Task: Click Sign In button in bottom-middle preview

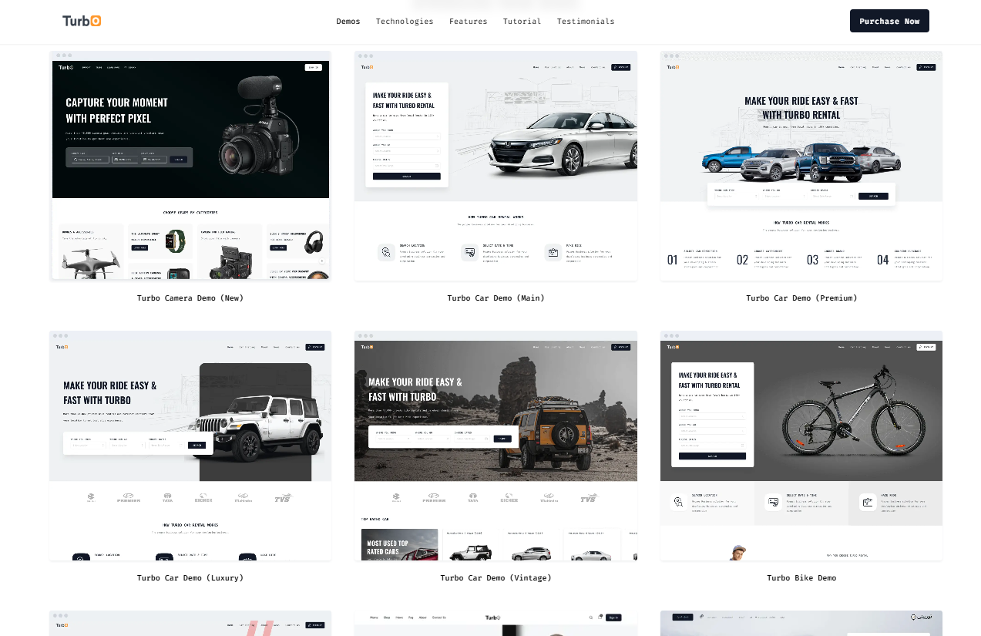Action: coord(613,617)
